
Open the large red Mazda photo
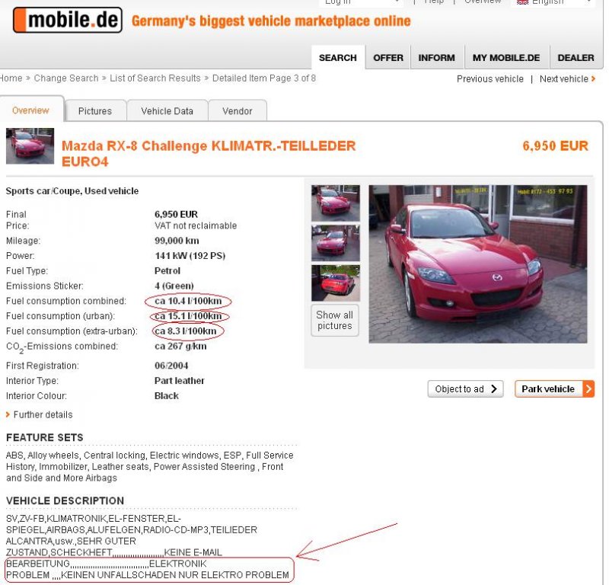478,264
